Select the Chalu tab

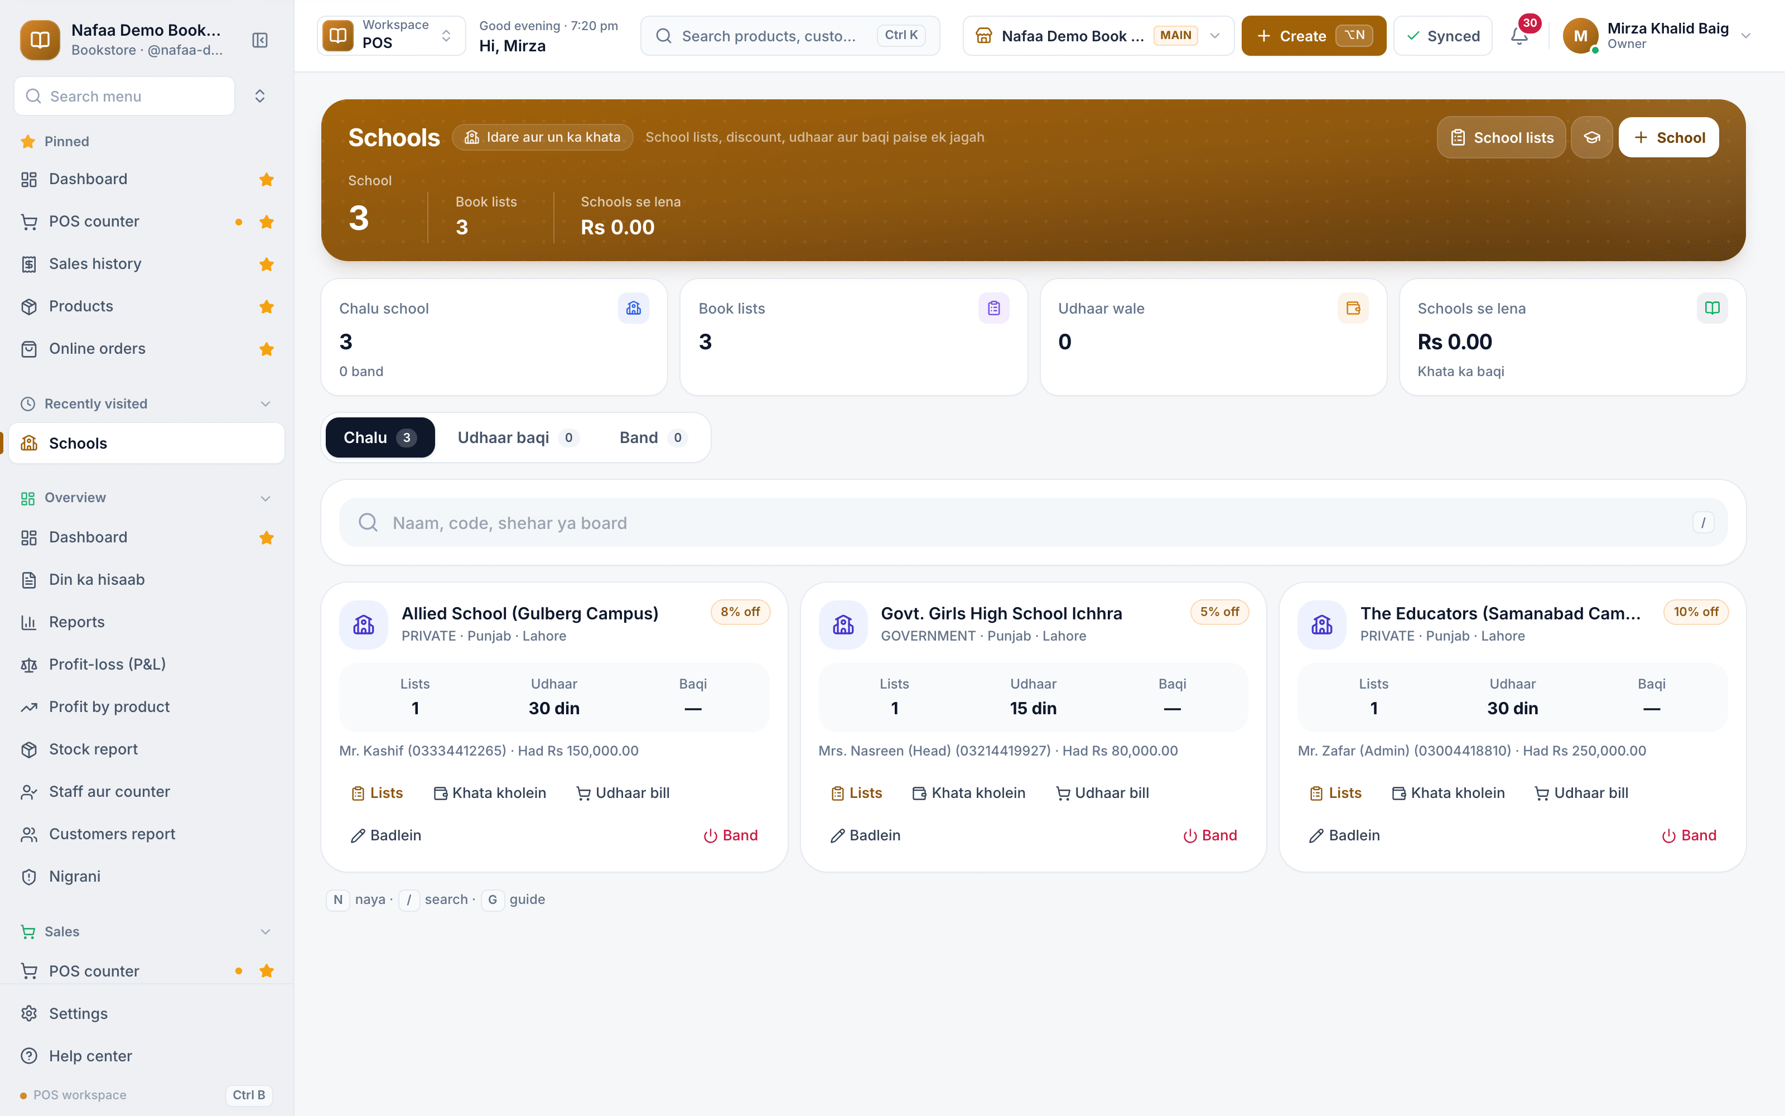[x=380, y=437]
